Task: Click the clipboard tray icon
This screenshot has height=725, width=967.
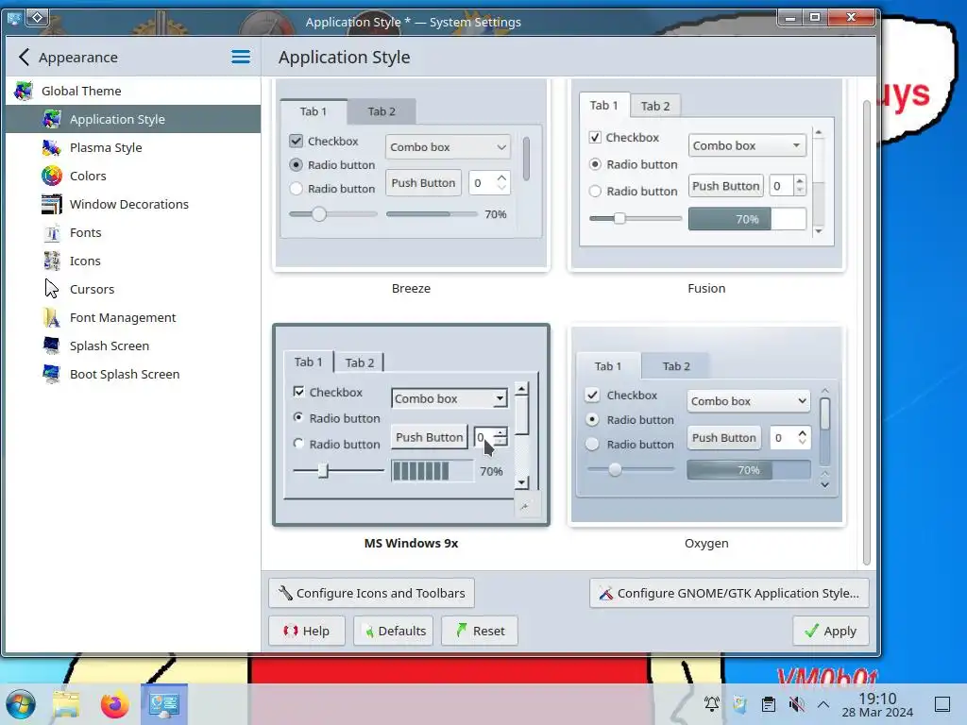Action: click(x=769, y=704)
